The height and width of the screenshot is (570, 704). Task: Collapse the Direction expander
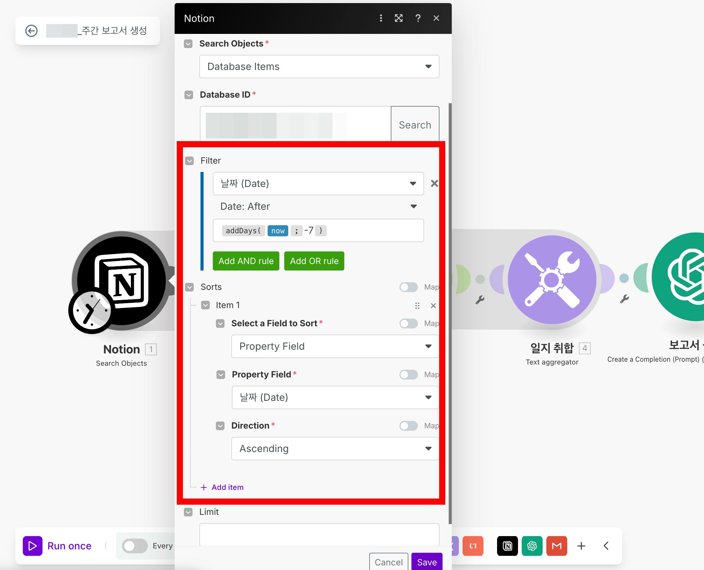220,426
